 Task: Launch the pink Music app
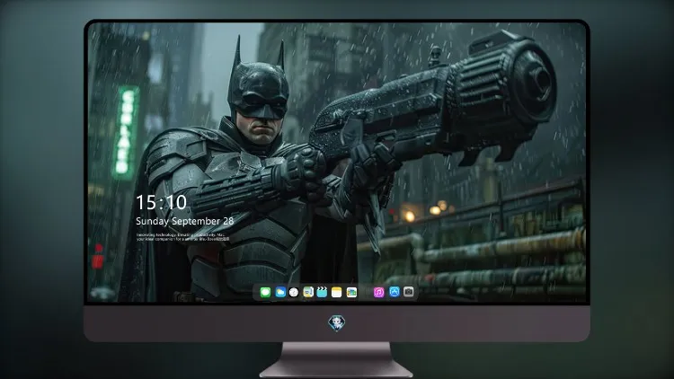[x=378, y=293]
